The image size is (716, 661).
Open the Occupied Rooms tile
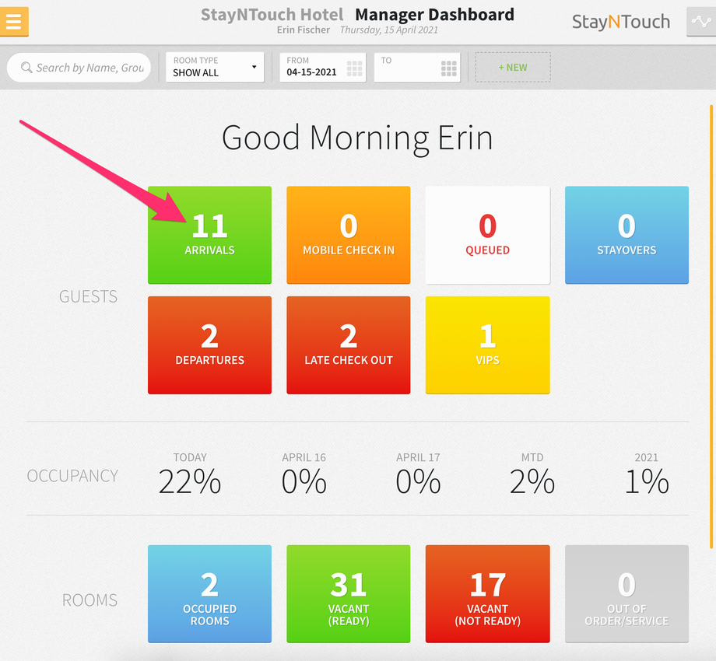pyautogui.click(x=209, y=594)
